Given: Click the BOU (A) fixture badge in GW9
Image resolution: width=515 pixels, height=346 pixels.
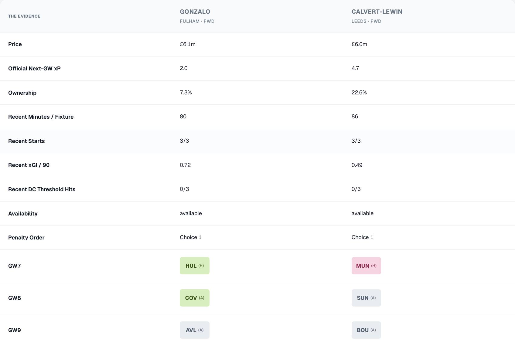Looking at the screenshot, I should [x=366, y=330].
